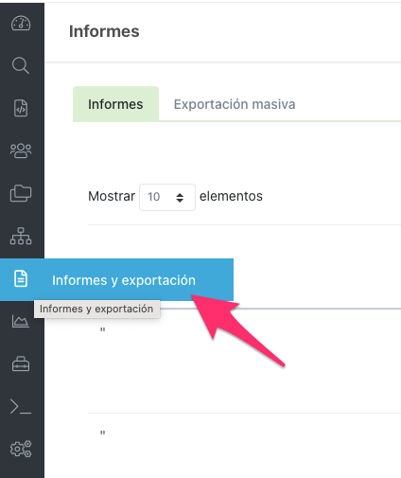Open the stacked folders icon

click(21, 193)
